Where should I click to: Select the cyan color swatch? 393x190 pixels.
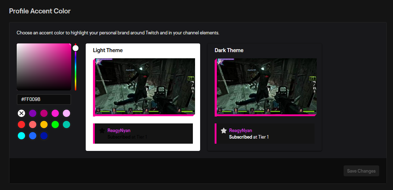click(21, 136)
